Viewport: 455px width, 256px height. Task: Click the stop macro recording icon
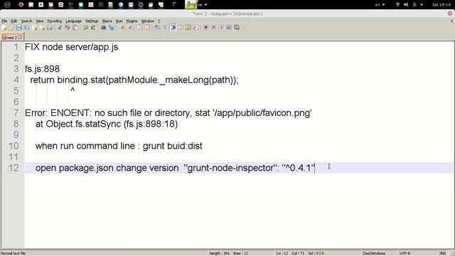click(x=213, y=28)
